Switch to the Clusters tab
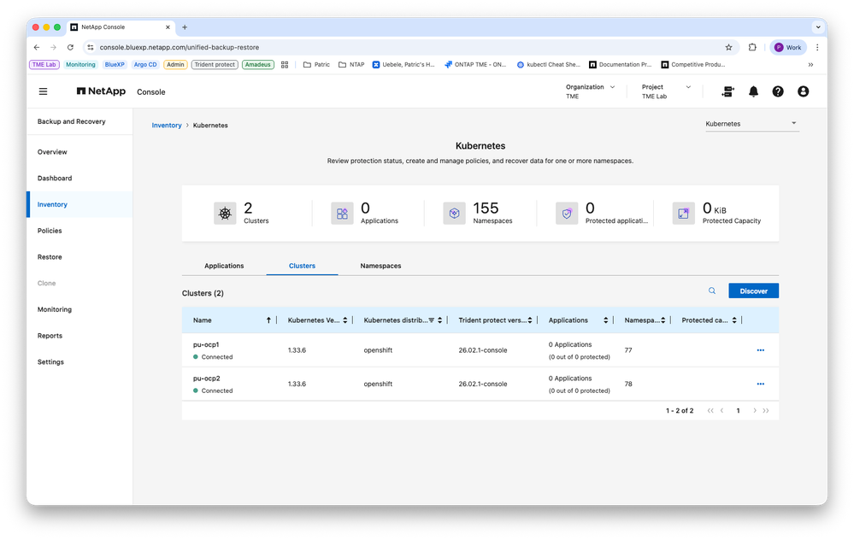This screenshot has width=854, height=540. coord(302,266)
